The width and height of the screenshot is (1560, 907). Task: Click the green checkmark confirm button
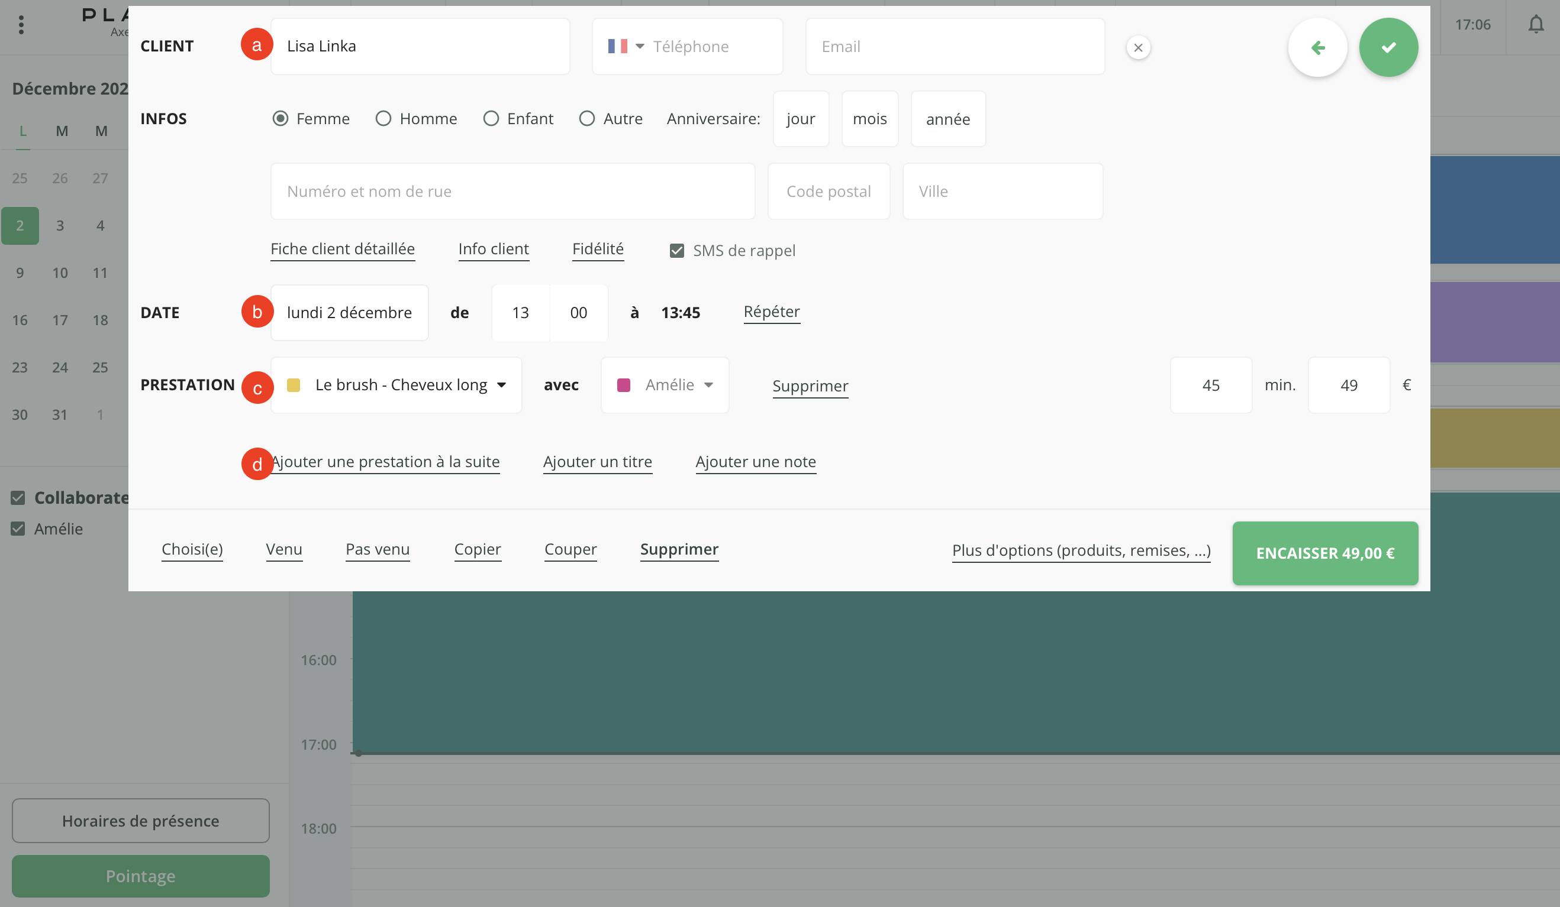[1388, 47]
